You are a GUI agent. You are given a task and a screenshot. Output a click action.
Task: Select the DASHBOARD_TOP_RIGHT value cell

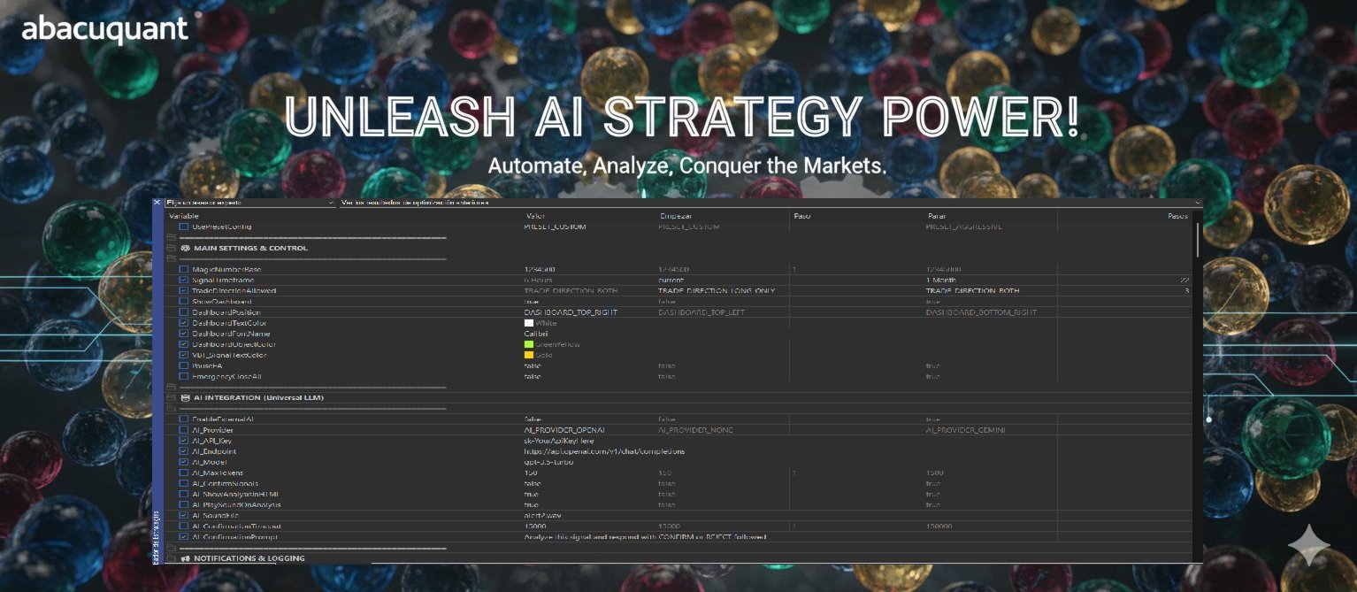pyautogui.click(x=571, y=312)
